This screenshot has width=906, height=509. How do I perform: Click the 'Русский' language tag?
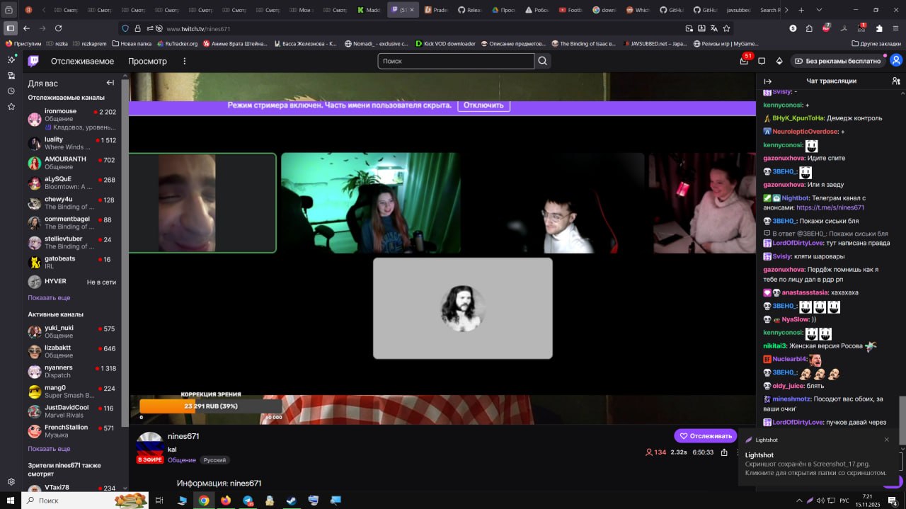point(214,460)
